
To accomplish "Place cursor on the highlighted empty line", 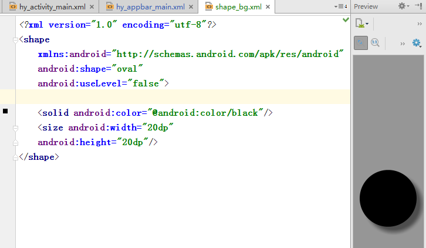I will pos(183,96).
